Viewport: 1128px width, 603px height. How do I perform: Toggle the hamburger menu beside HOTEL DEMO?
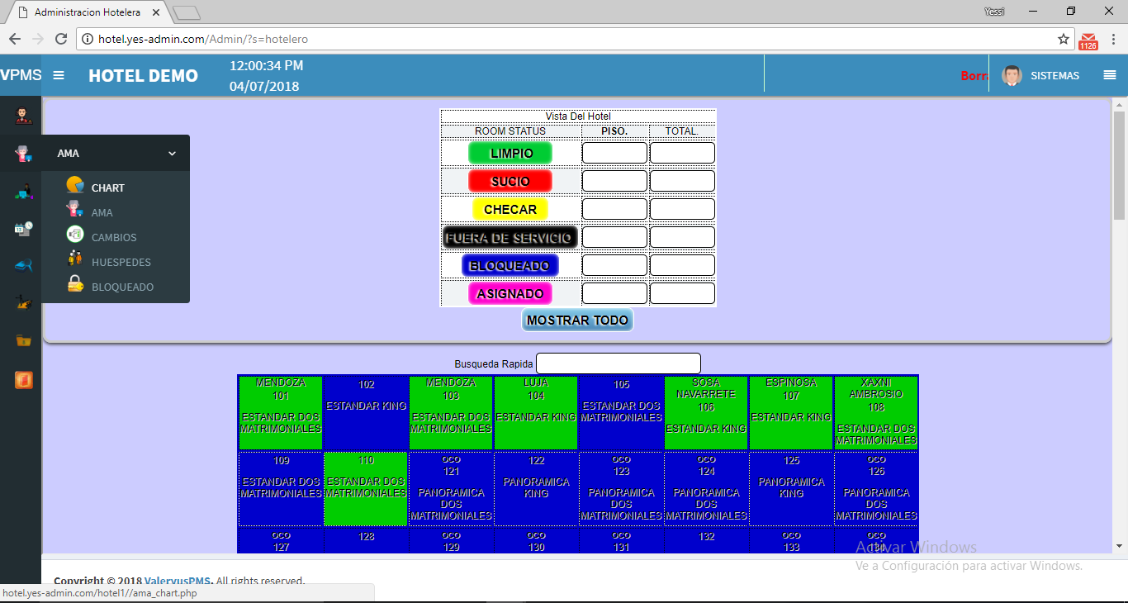coord(59,75)
